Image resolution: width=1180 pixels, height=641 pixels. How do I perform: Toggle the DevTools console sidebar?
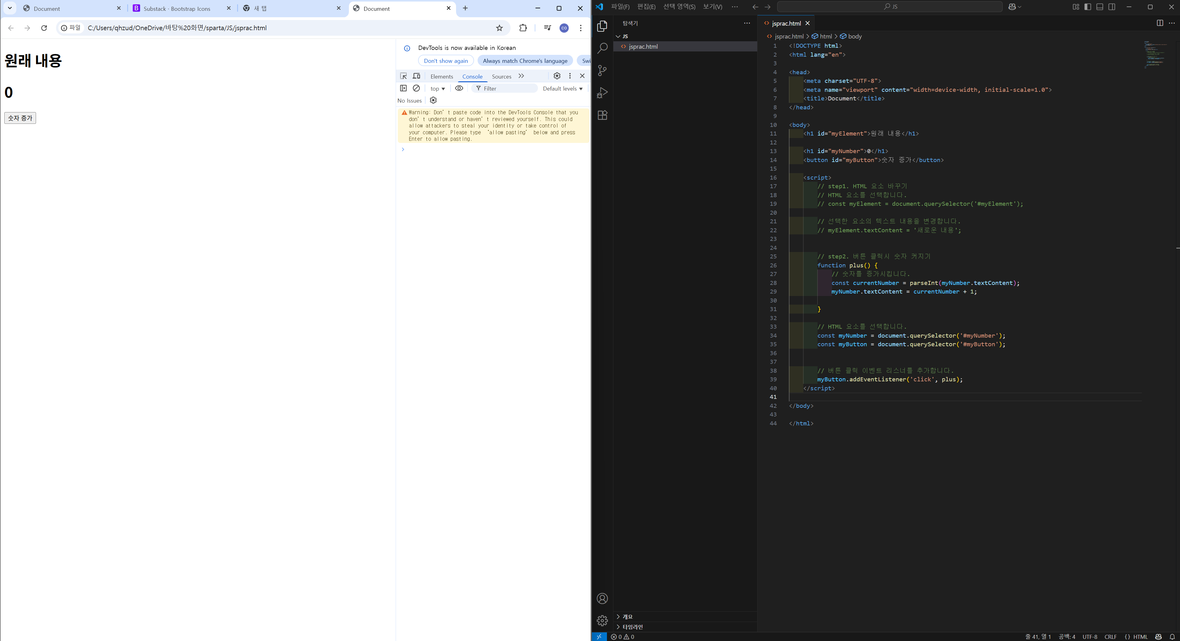[404, 88]
